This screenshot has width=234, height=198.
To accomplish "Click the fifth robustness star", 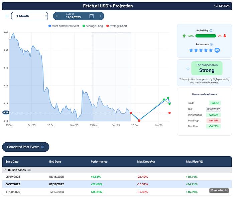I will [x=211, y=50].
